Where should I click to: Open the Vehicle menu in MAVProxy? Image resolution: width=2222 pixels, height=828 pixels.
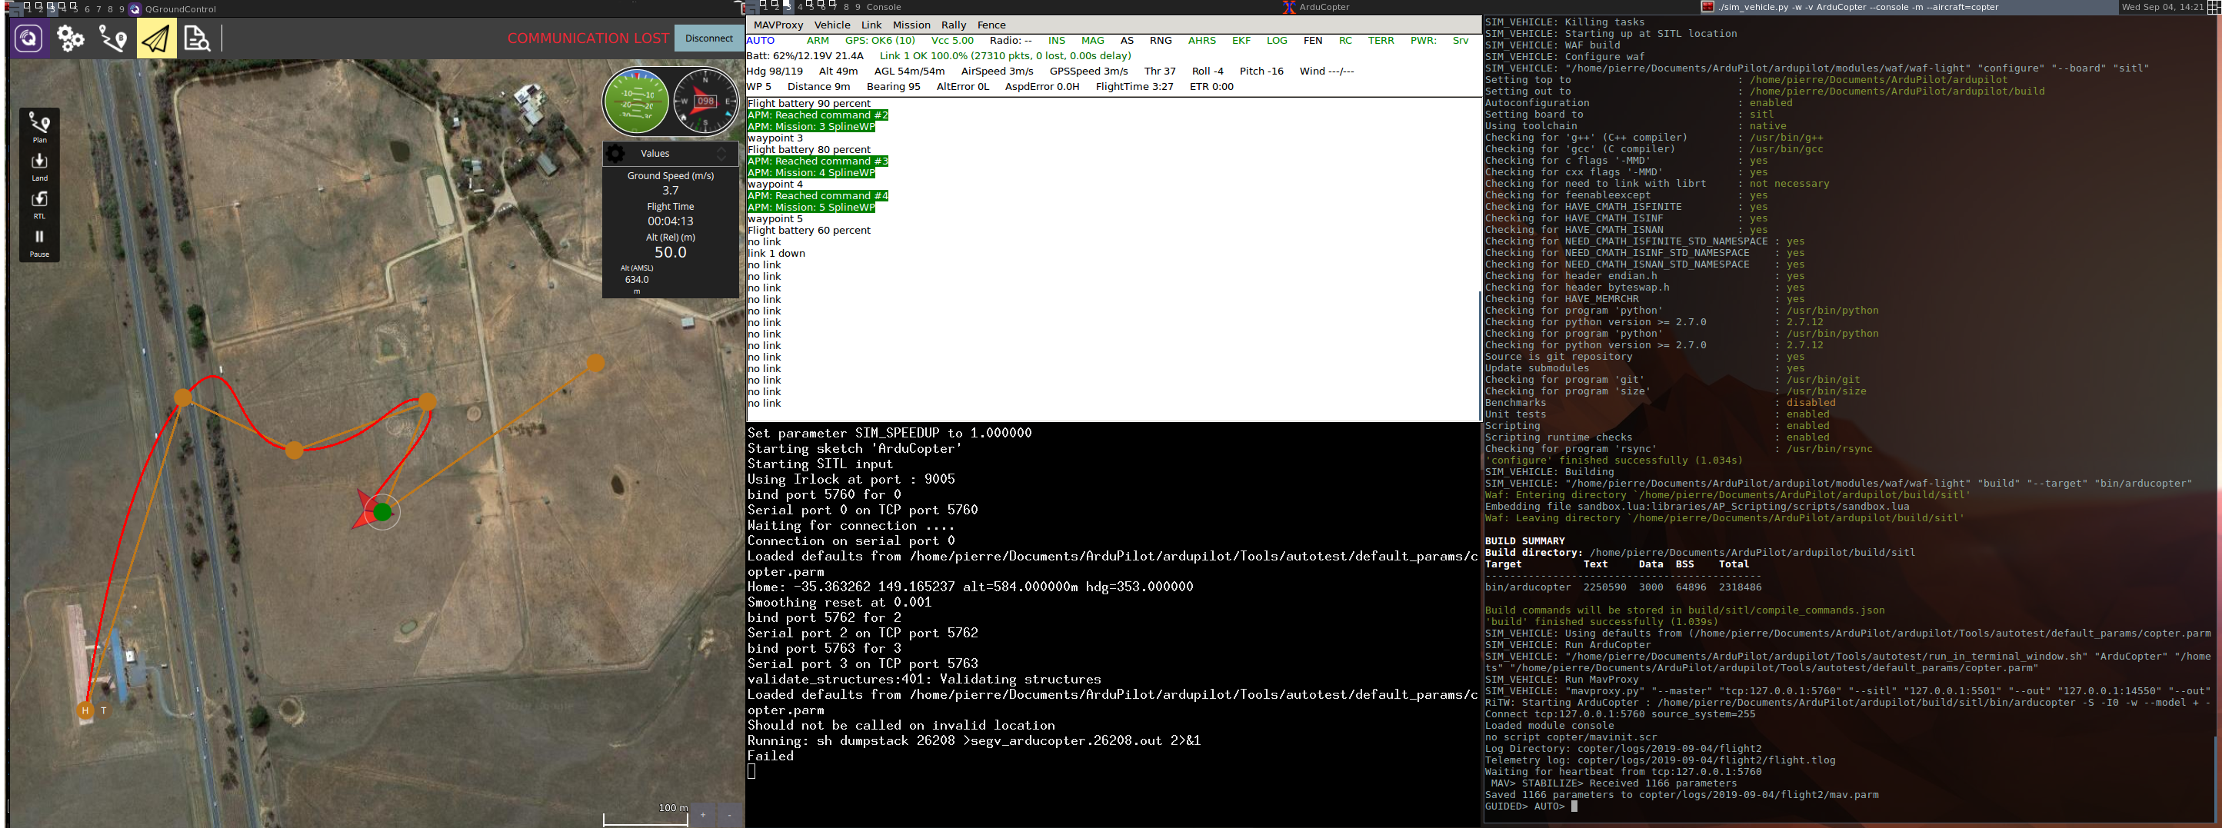coord(832,24)
